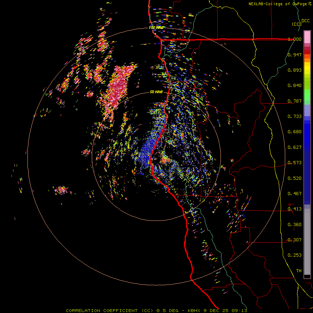This screenshot has width=313, height=313.
Task: Pick the orange band of the color scale
Action: [x=307, y=58]
